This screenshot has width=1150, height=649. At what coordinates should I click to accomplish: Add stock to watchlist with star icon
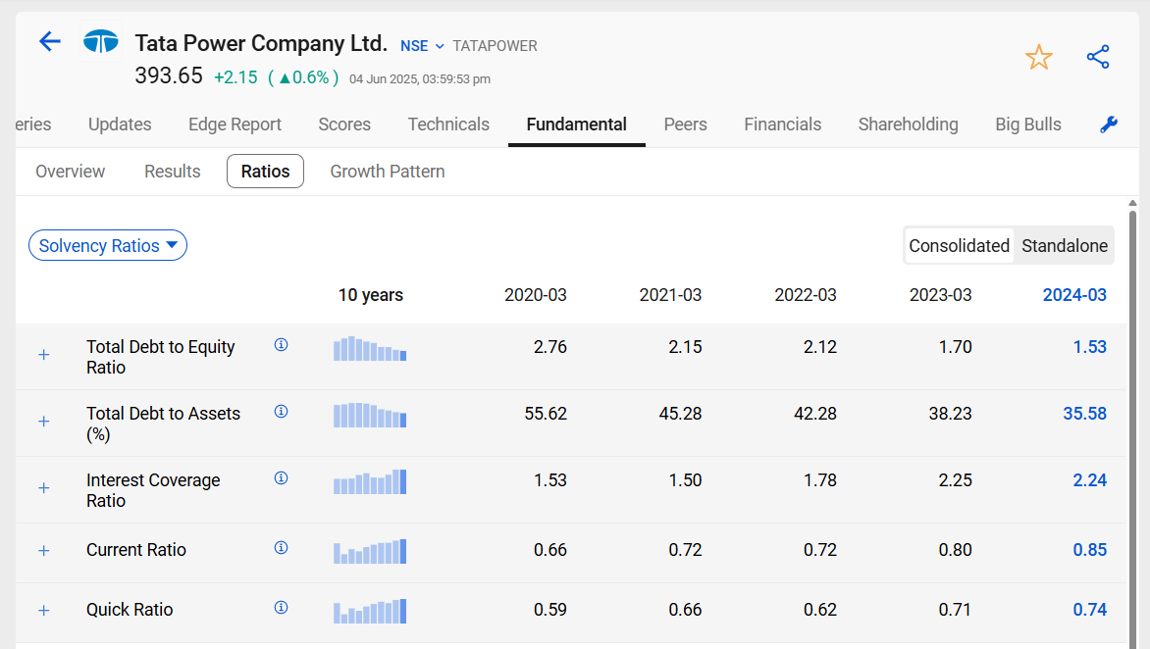[1038, 57]
